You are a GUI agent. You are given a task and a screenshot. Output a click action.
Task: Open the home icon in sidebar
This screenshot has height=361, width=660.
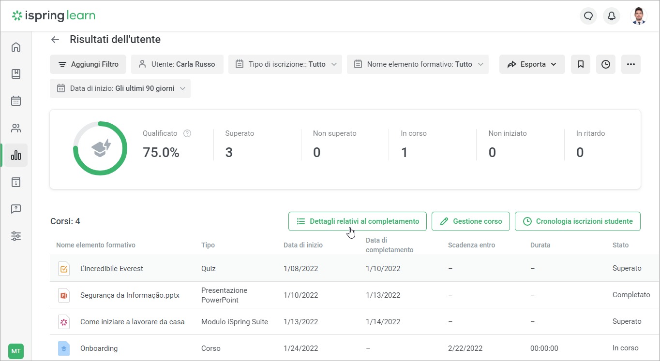coord(16,47)
